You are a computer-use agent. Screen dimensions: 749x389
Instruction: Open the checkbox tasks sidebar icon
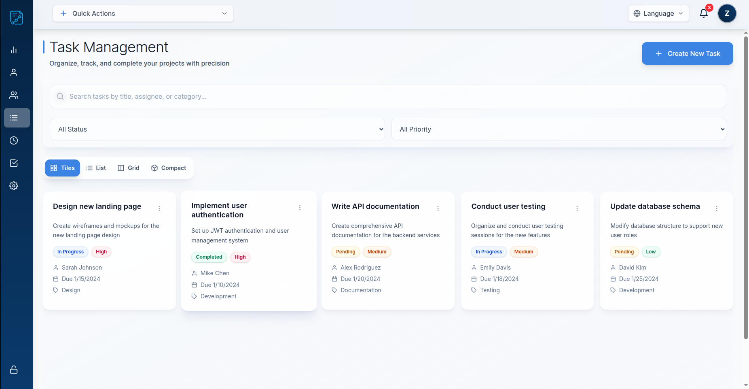pyautogui.click(x=14, y=163)
